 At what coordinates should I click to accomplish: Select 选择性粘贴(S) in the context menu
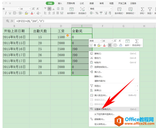(114, 67)
